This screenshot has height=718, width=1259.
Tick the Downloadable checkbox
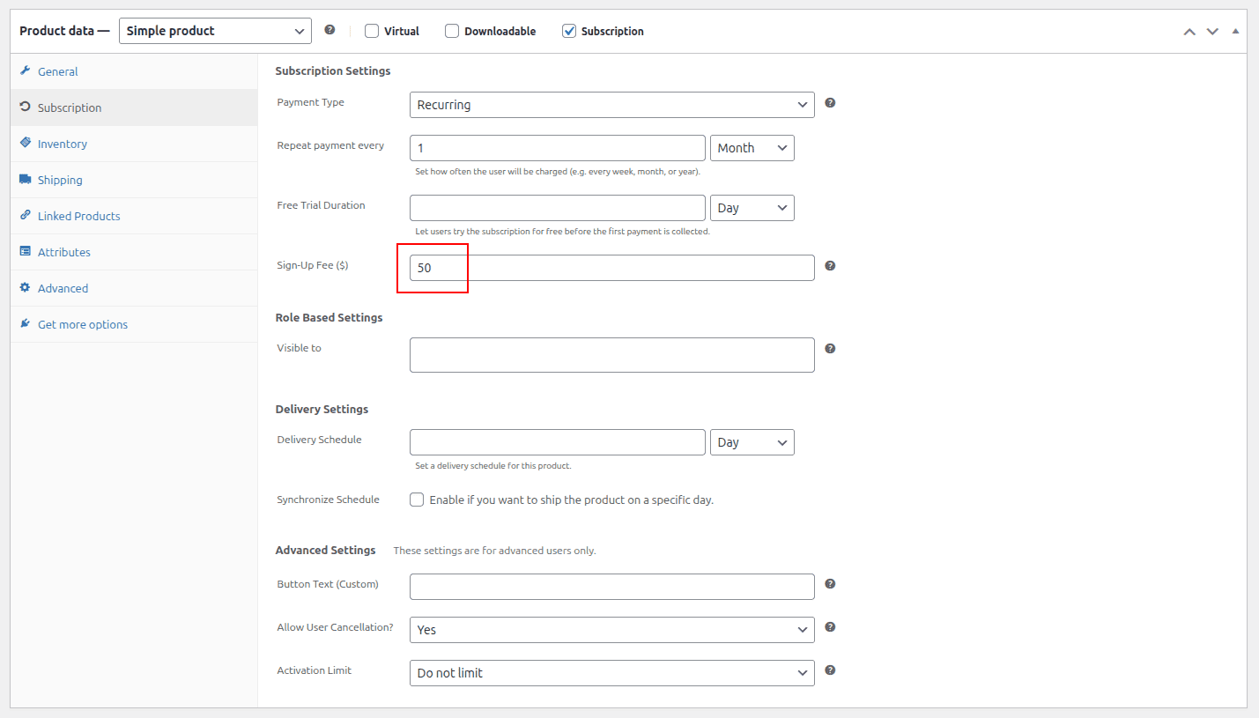(452, 31)
